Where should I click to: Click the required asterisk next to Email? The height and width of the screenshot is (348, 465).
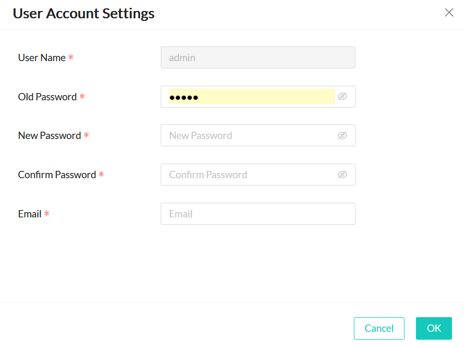tap(47, 214)
